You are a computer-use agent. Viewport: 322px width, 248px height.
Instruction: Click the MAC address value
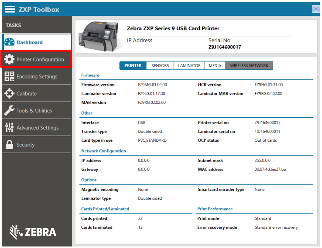[270, 170]
